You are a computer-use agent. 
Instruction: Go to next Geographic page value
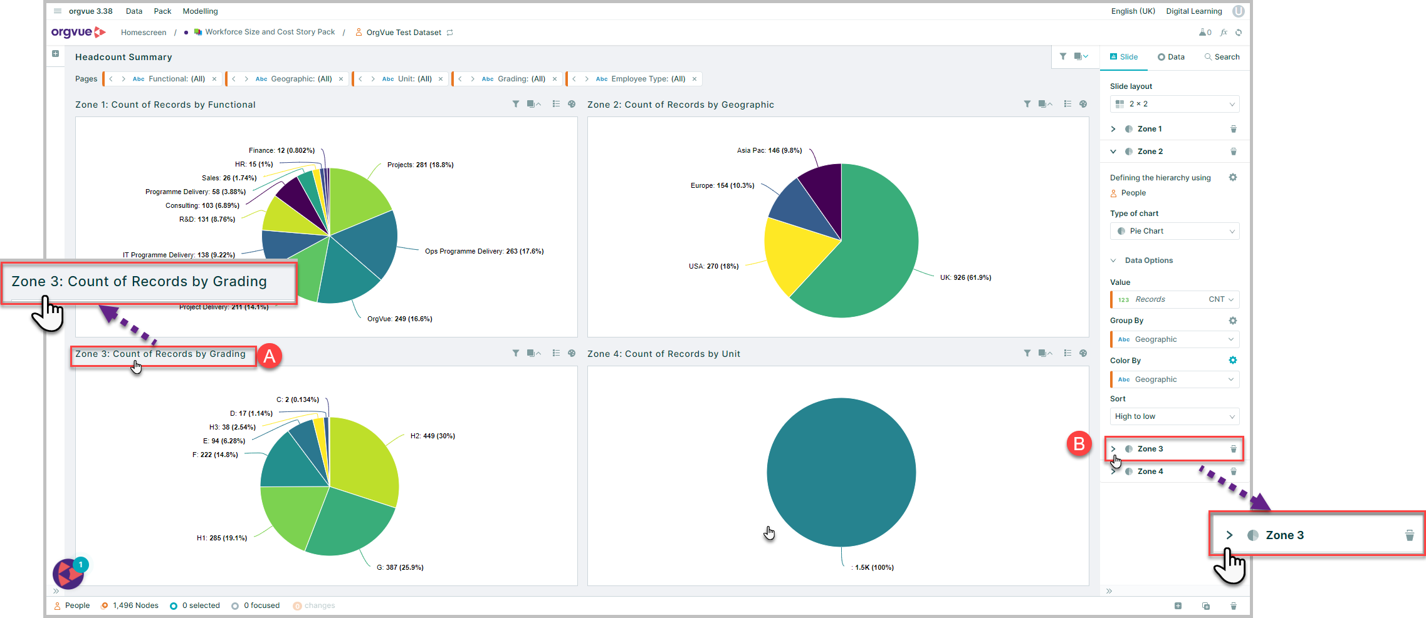pos(246,79)
